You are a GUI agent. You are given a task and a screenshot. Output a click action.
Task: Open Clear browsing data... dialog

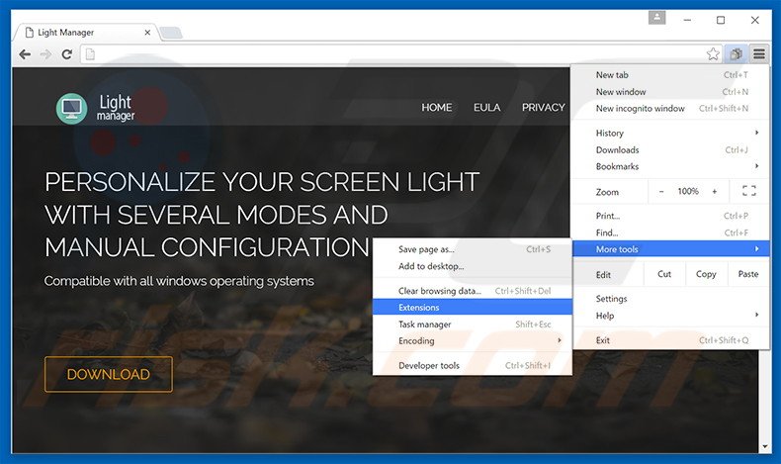[472, 291]
